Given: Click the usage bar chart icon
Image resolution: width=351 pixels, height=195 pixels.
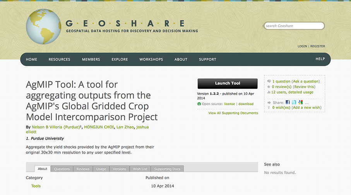Looking at the screenshot, I should pos(269,92).
